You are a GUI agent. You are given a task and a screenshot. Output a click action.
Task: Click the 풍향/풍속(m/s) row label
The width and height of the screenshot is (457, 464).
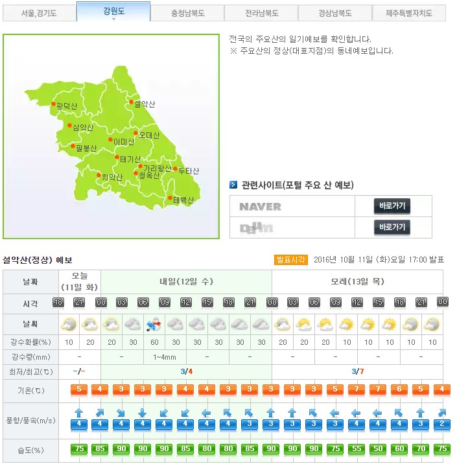pos(30,421)
